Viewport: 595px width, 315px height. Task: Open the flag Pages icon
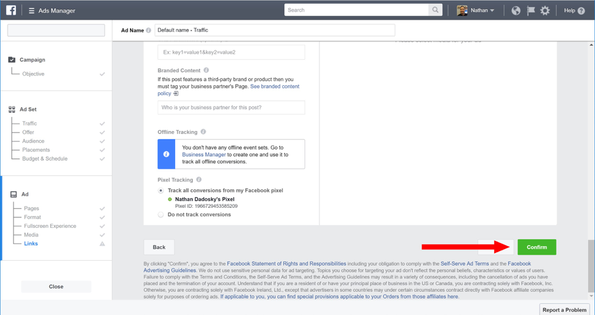(x=530, y=10)
